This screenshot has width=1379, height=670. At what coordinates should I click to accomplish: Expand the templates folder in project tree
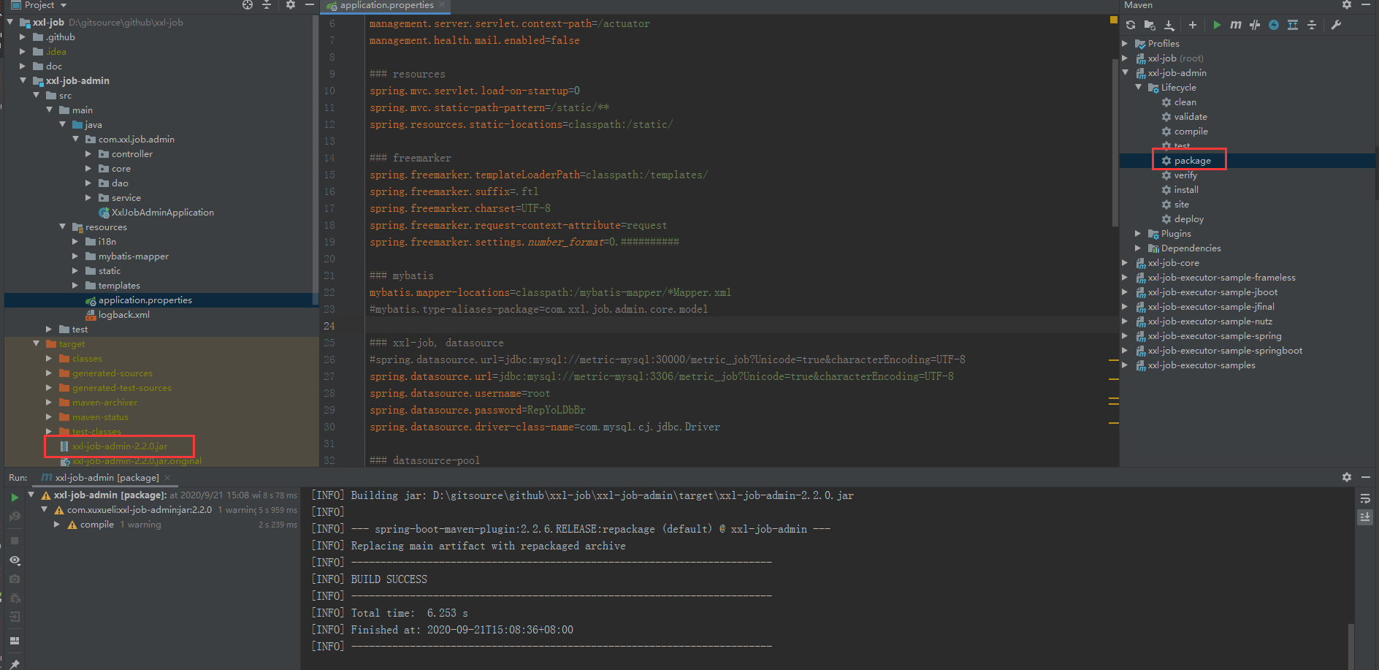(x=75, y=286)
